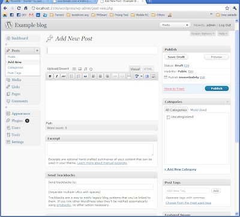This screenshot has width=240, height=217.
Task: Switch to the HTML editor tab
Action: [148, 69]
